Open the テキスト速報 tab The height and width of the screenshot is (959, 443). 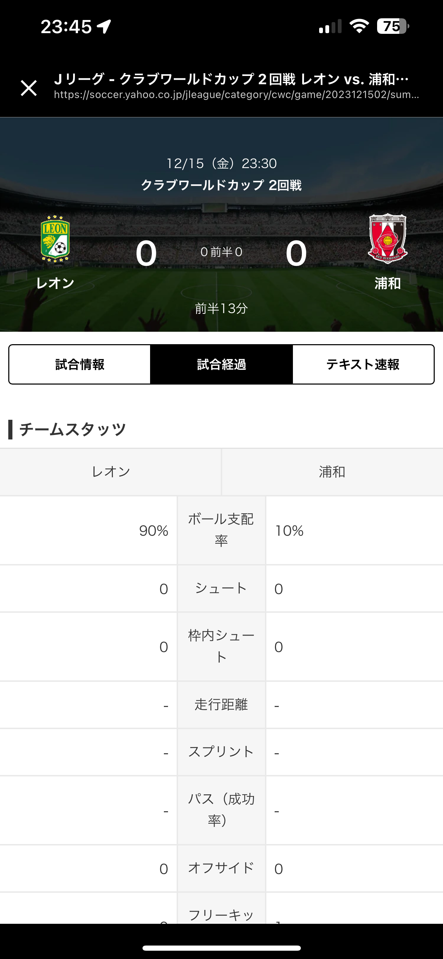point(363,365)
